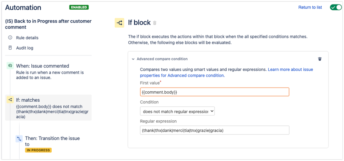Click the Audit log document icon
Screen dimensions: 344x161
tap(10, 48)
